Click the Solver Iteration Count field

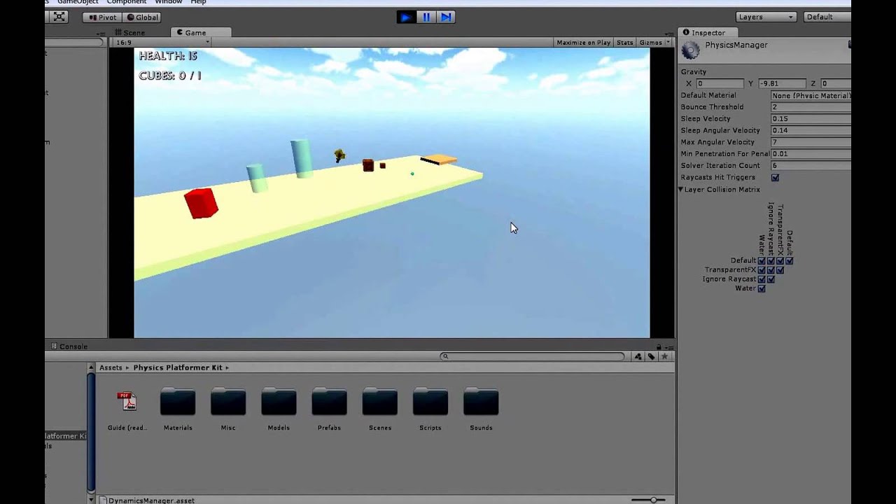[x=811, y=166]
